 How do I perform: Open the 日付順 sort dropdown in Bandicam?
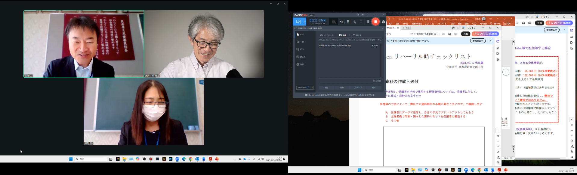tap(377, 81)
